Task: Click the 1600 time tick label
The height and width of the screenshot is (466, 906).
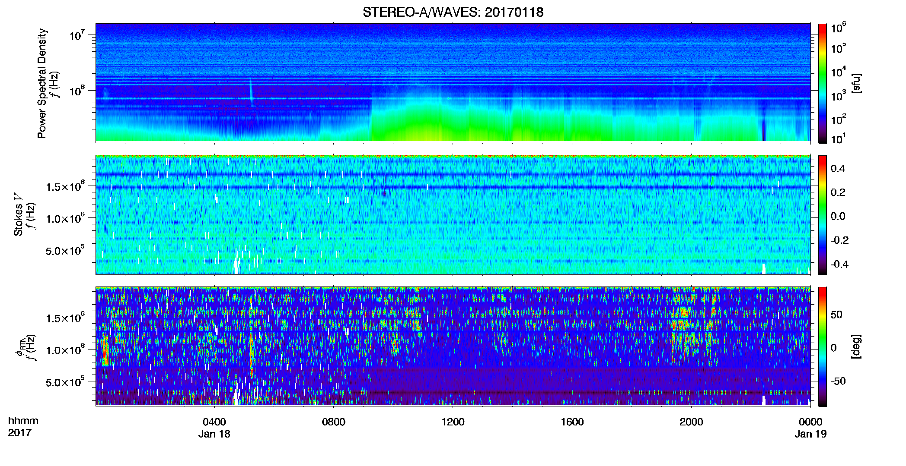Action: tap(572, 422)
